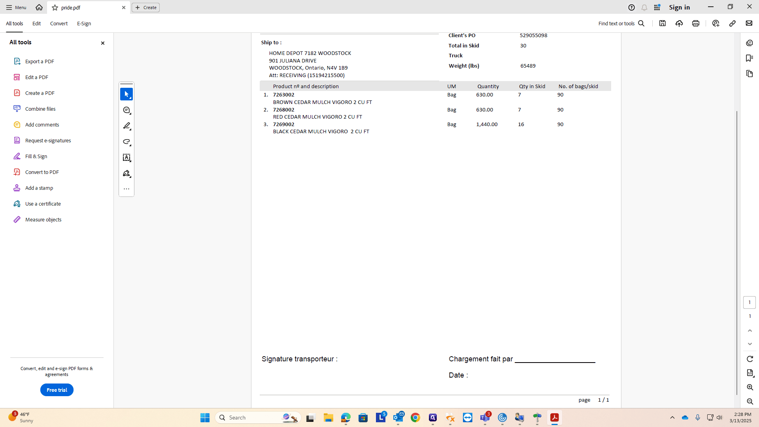The height and width of the screenshot is (427, 759).
Task: Zoom in with the magnifier plus icon
Action: coord(750,387)
